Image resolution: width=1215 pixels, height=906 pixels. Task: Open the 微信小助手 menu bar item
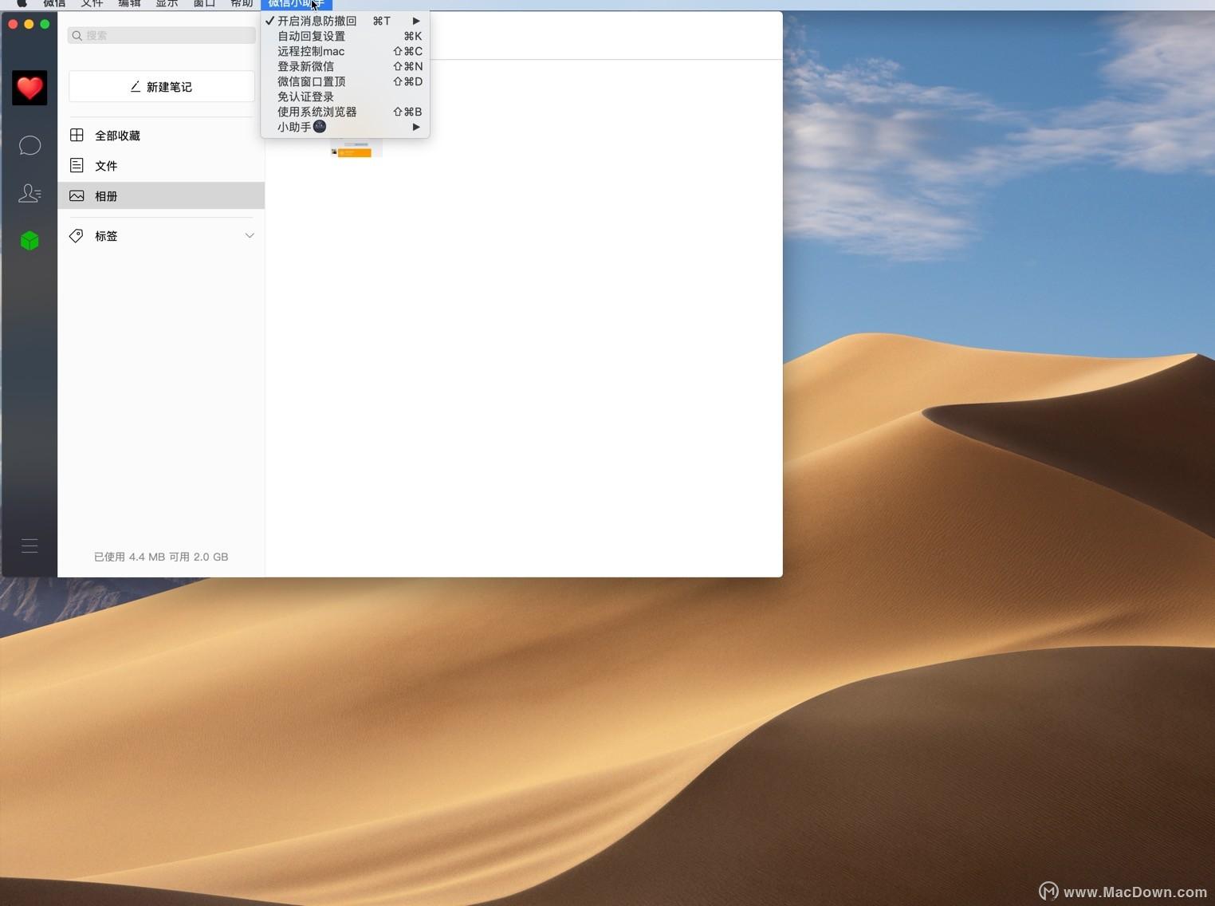297,4
